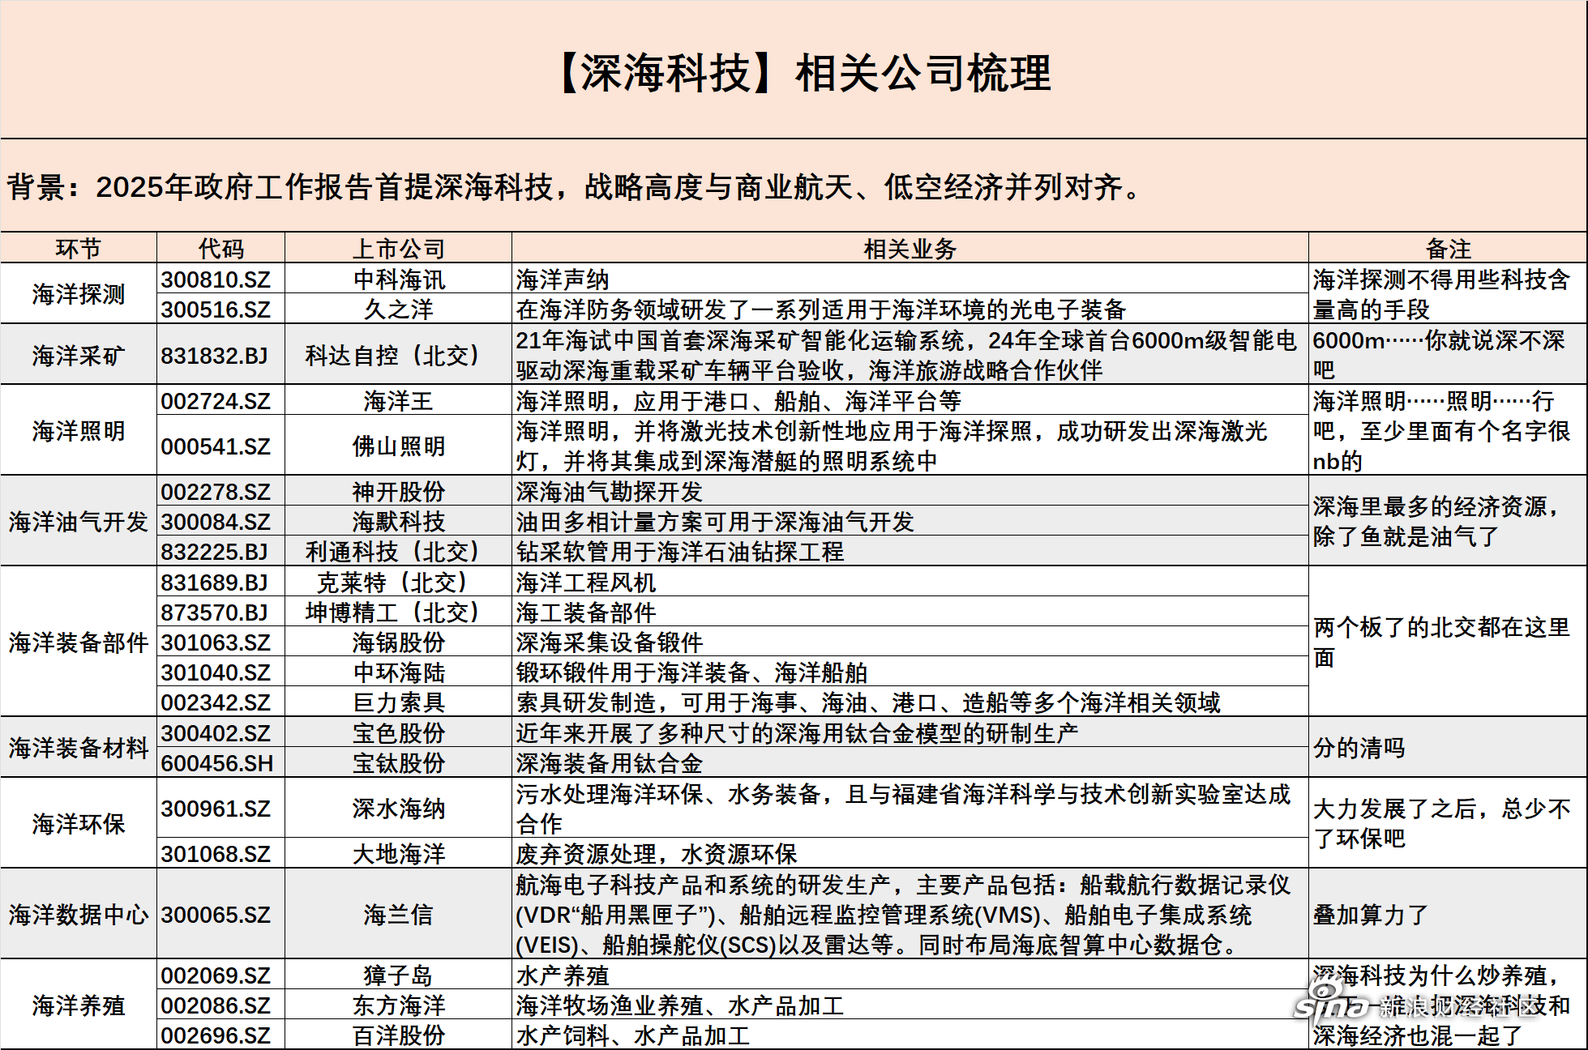
Task: Select company cell 中环海陆
Action: (x=398, y=672)
